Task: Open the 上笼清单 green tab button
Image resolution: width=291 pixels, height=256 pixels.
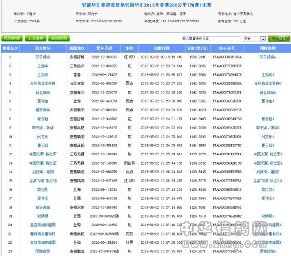Action: tap(36, 38)
